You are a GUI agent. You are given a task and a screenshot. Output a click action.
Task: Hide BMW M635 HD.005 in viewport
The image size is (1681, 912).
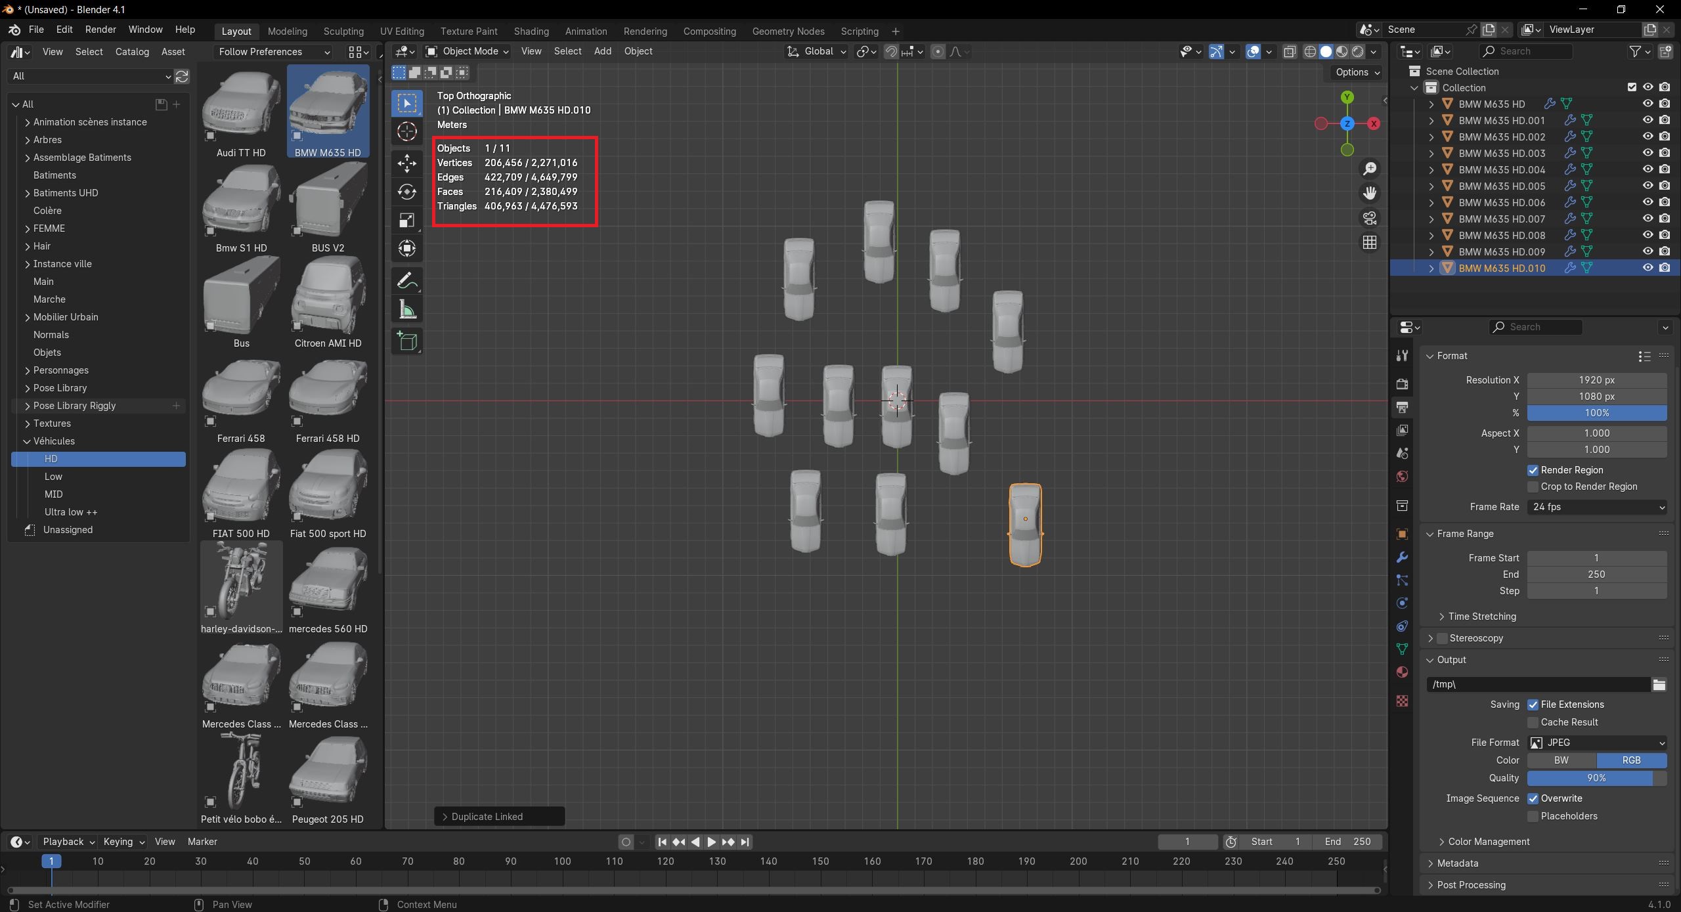click(1648, 186)
